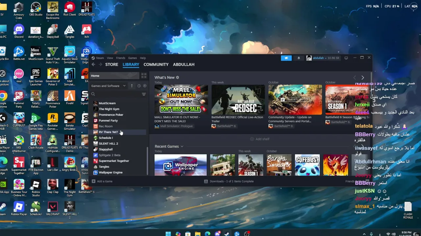
Task: Click the library Home button
Action: click(114, 76)
